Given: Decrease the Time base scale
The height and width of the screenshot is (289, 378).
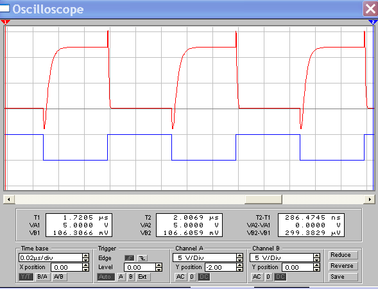Looking at the screenshot, I should [85, 260].
